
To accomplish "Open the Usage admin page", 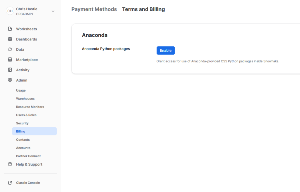I will pos(21,90).
